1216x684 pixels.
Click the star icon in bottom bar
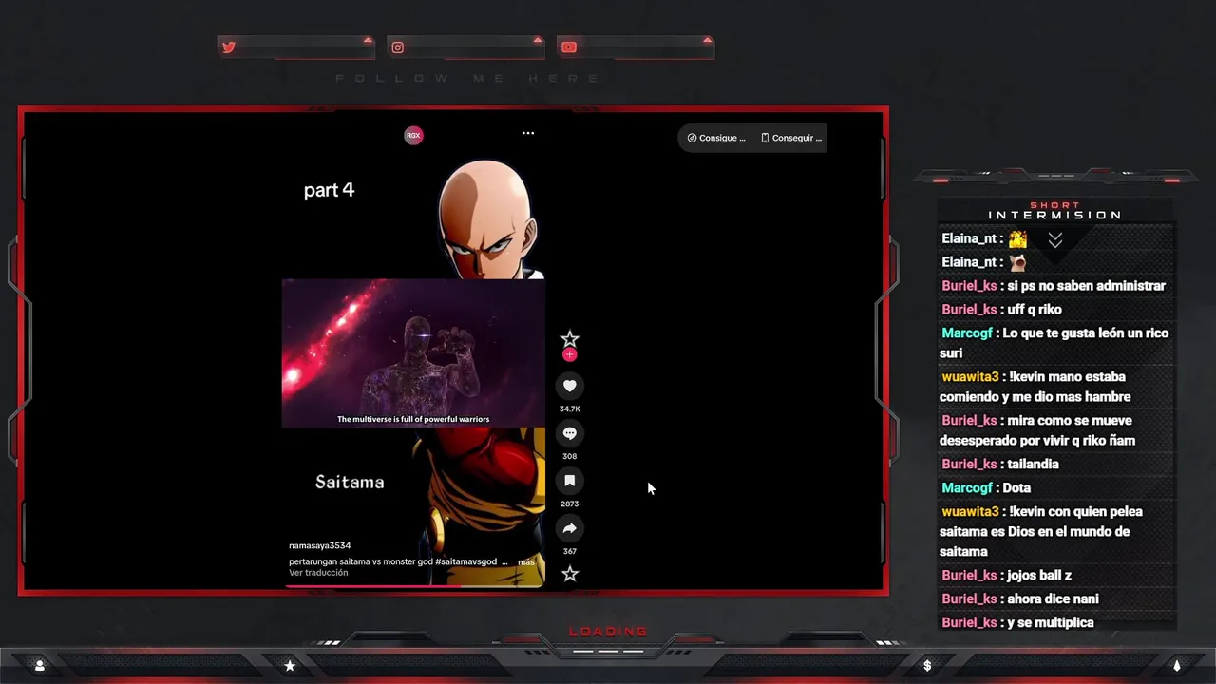click(x=290, y=666)
